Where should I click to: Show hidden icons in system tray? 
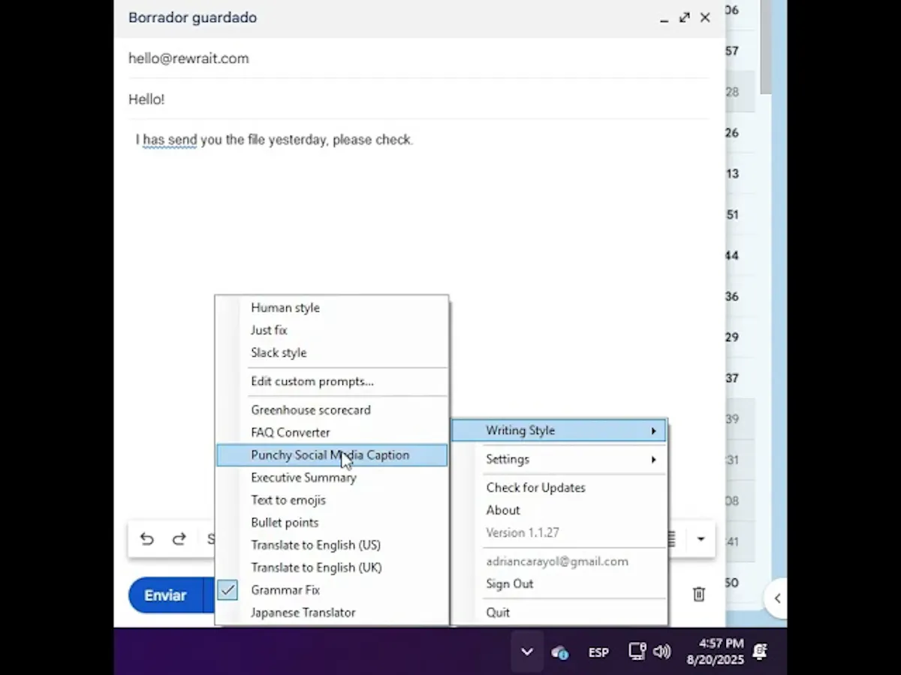coord(527,652)
